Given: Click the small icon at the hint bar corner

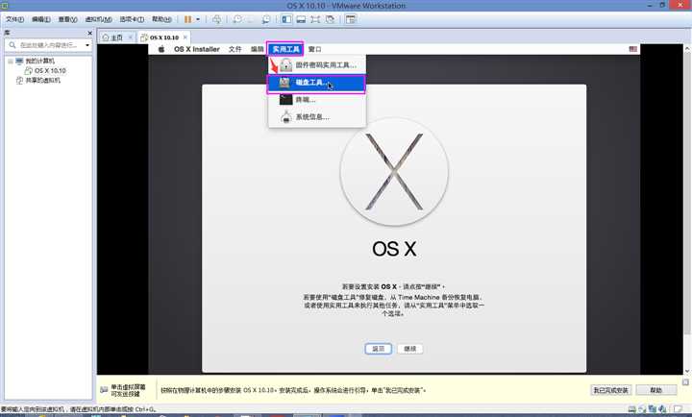Looking at the screenshot, I should coord(685,382).
